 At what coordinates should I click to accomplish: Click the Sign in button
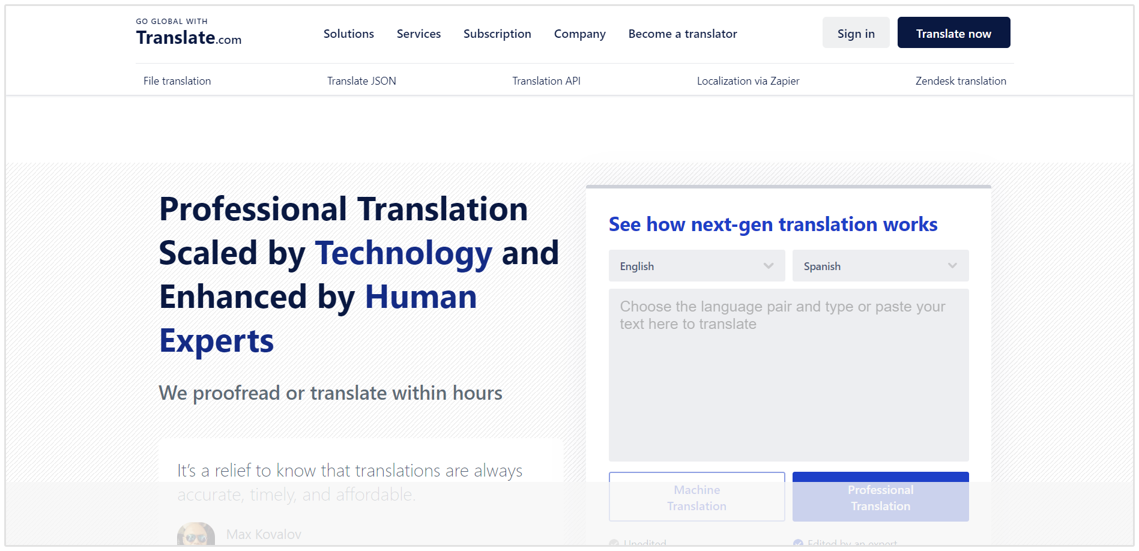point(856,32)
